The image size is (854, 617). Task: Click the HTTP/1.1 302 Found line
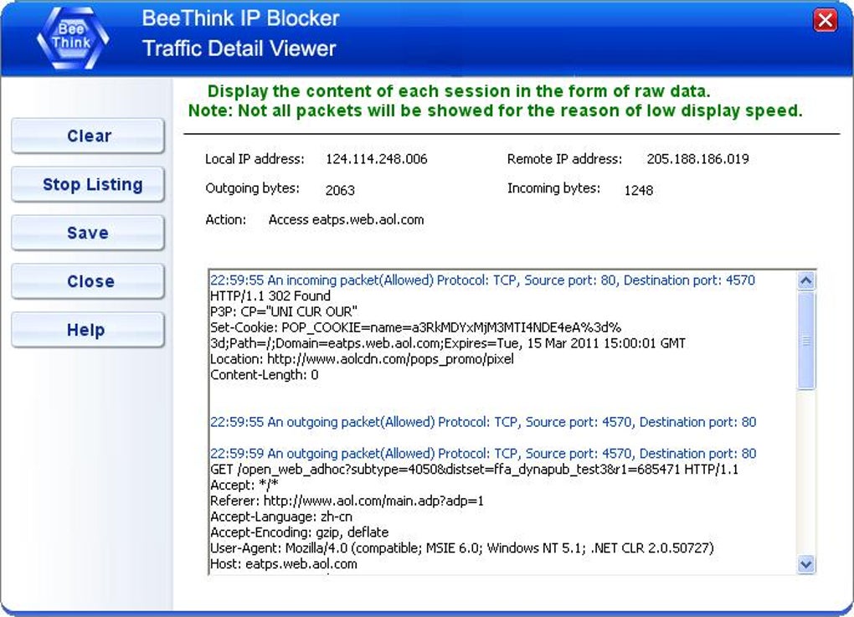[x=270, y=296]
